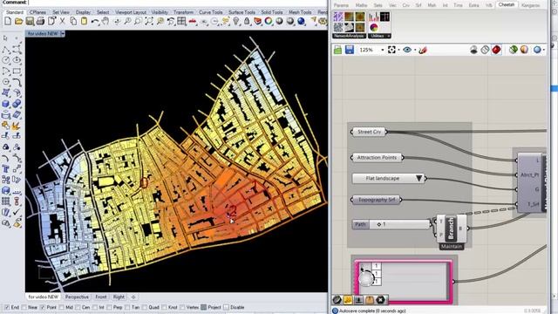Toggle the Mid osnap checkbox
This screenshot has width=558, height=314.
[x=61, y=307]
